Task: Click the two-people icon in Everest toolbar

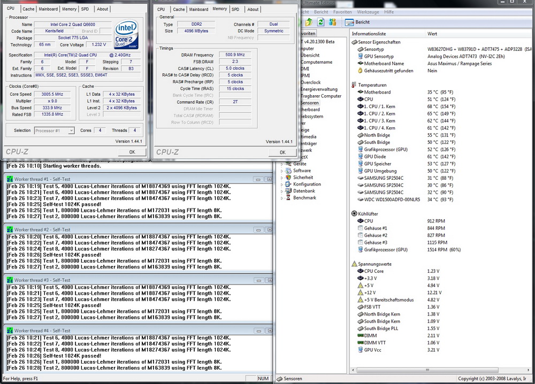Action: (x=333, y=22)
